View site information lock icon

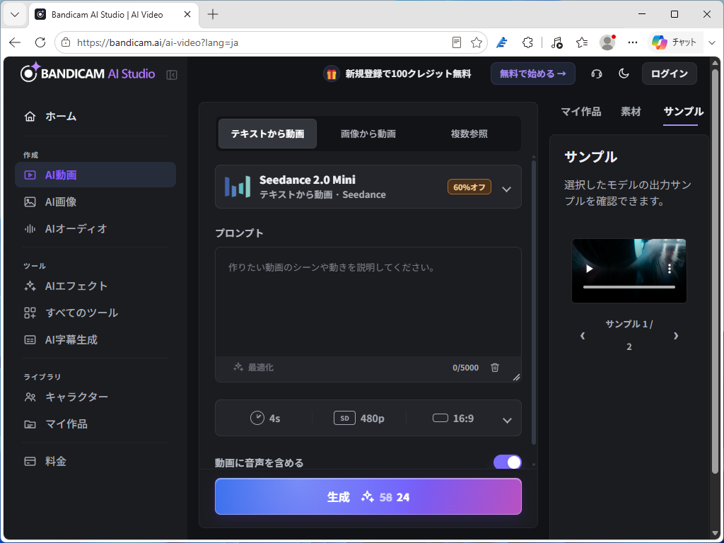point(66,42)
